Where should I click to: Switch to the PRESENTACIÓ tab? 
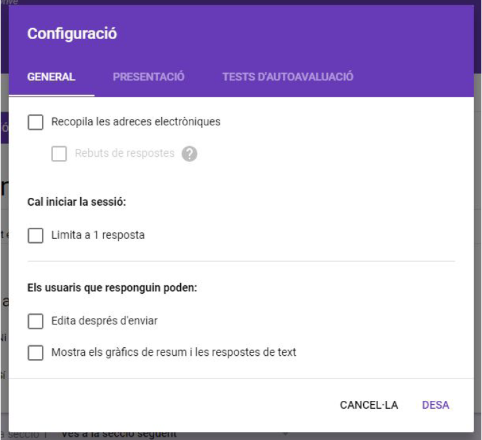click(x=148, y=77)
